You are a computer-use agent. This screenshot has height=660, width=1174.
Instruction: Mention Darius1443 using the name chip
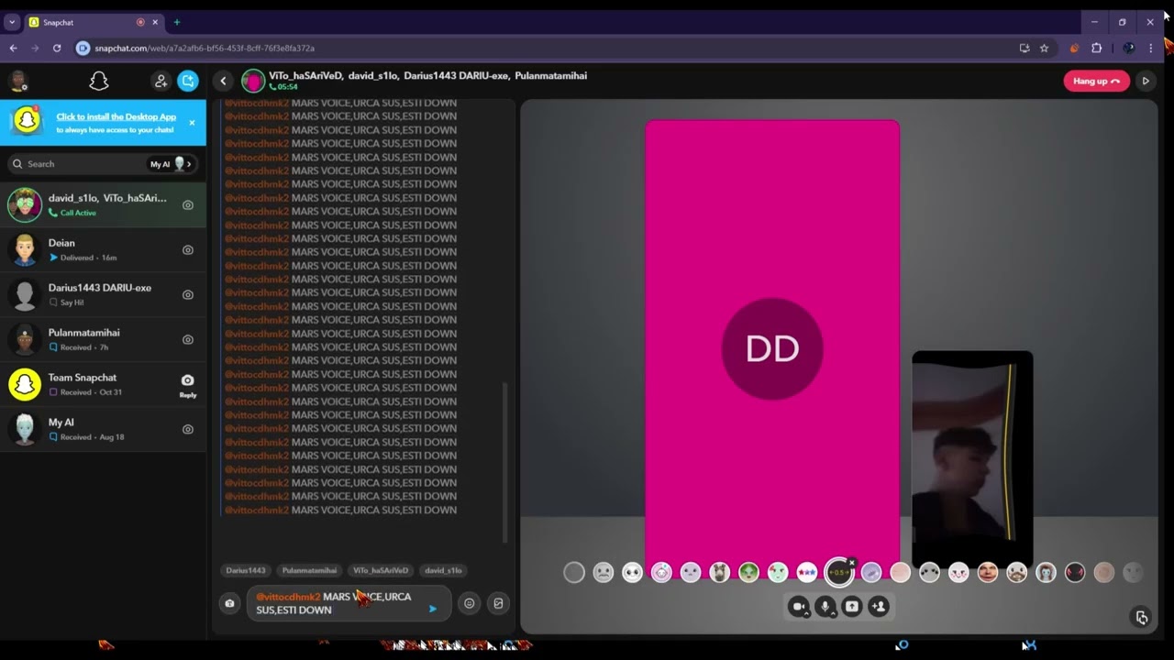tap(246, 570)
